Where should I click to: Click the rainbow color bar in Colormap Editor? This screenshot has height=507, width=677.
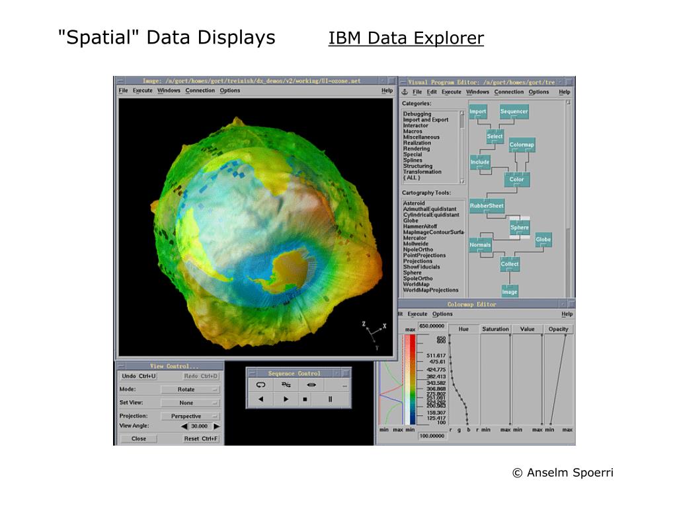click(x=410, y=380)
